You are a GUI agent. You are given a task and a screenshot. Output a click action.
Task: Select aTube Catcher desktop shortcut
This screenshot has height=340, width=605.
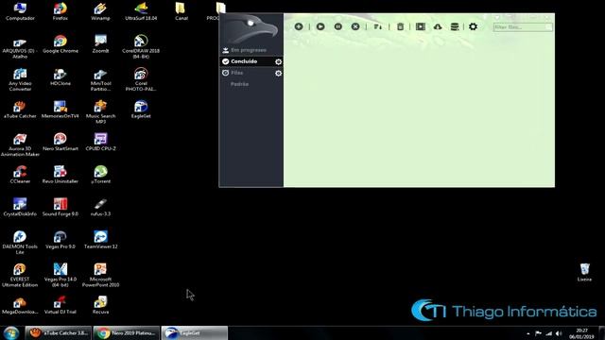[20, 110]
